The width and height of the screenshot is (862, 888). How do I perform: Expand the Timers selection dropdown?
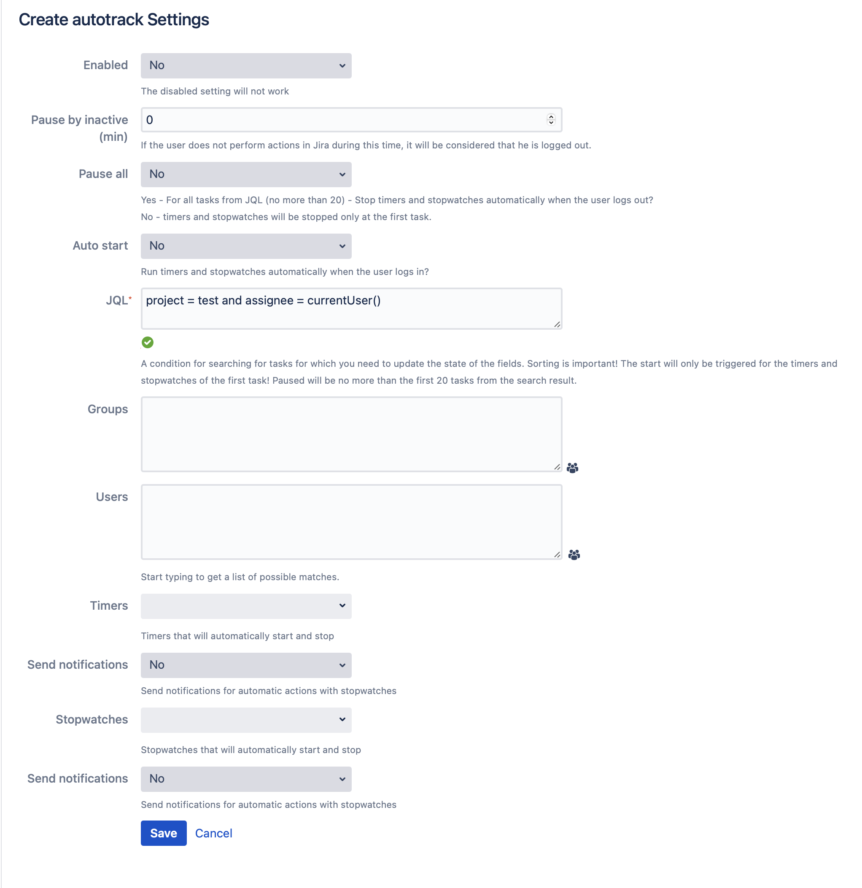[x=246, y=606]
